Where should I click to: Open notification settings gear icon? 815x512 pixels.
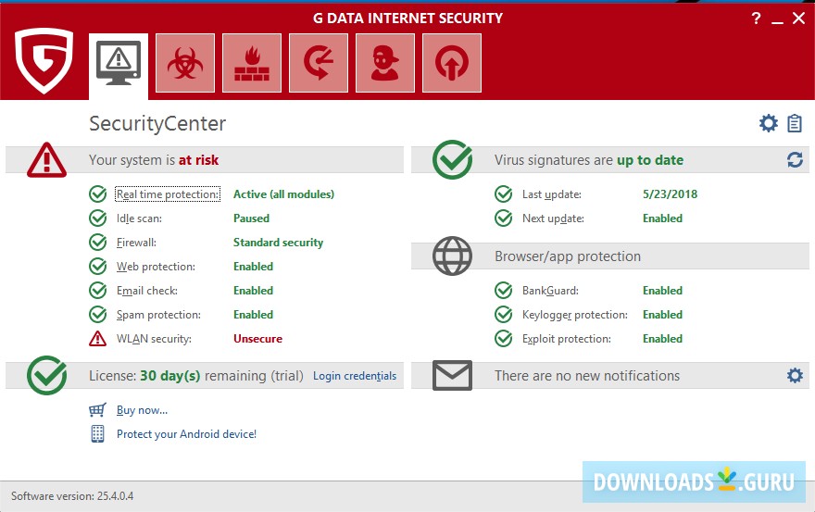pyautogui.click(x=795, y=375)
